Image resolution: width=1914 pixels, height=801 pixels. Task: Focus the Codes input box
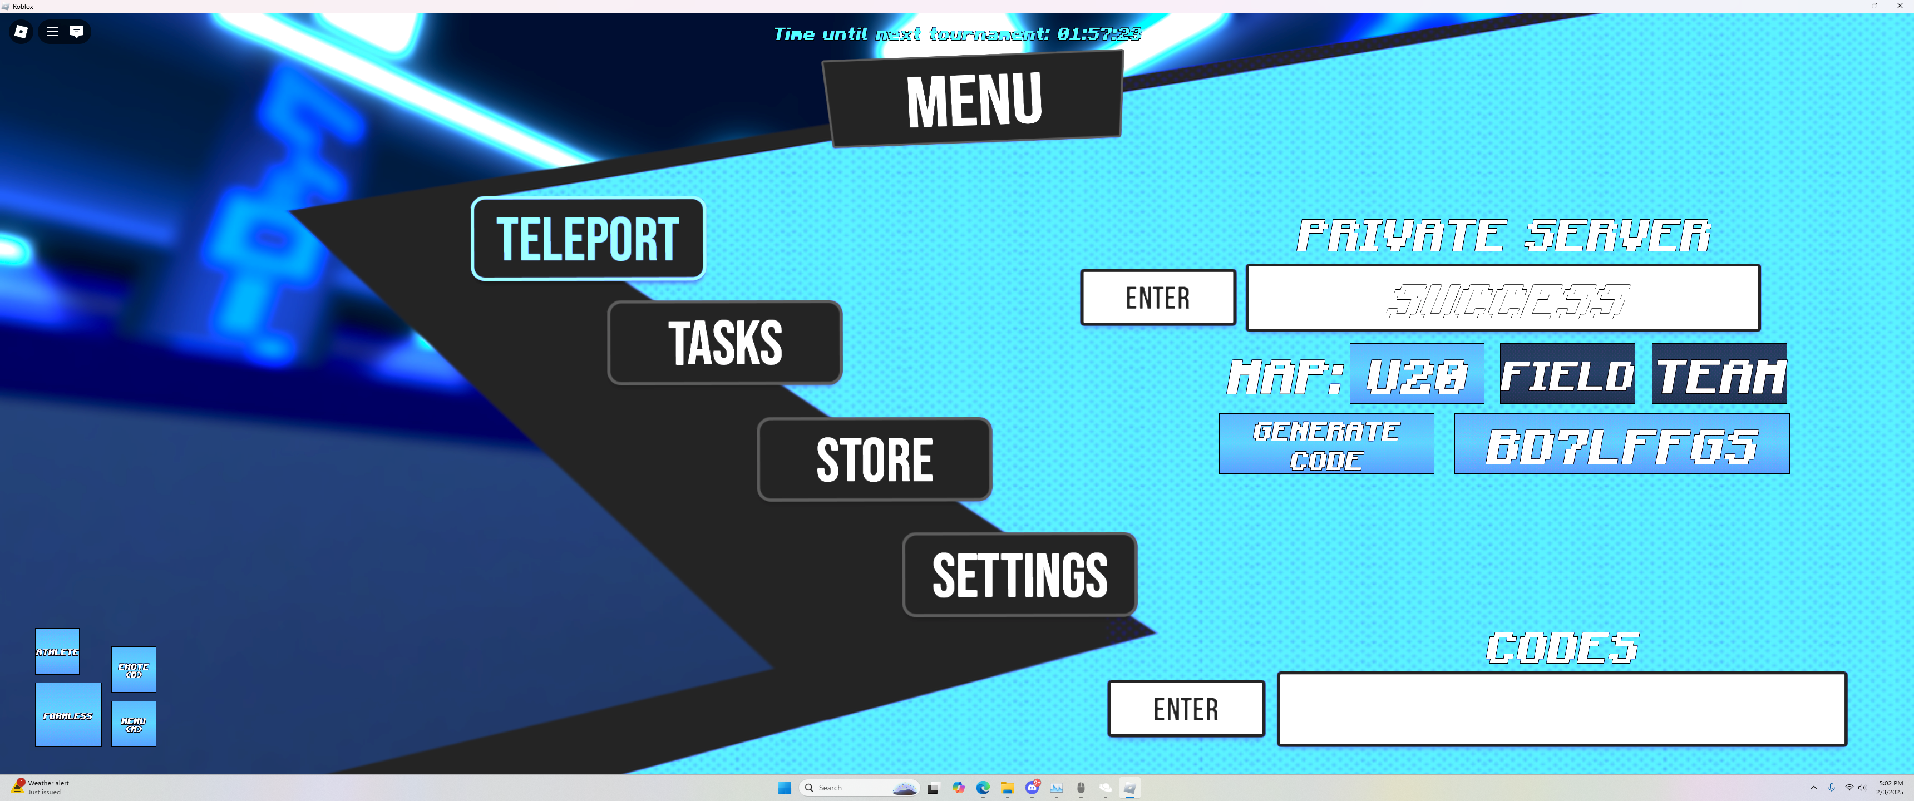[x=1562, y=709]
